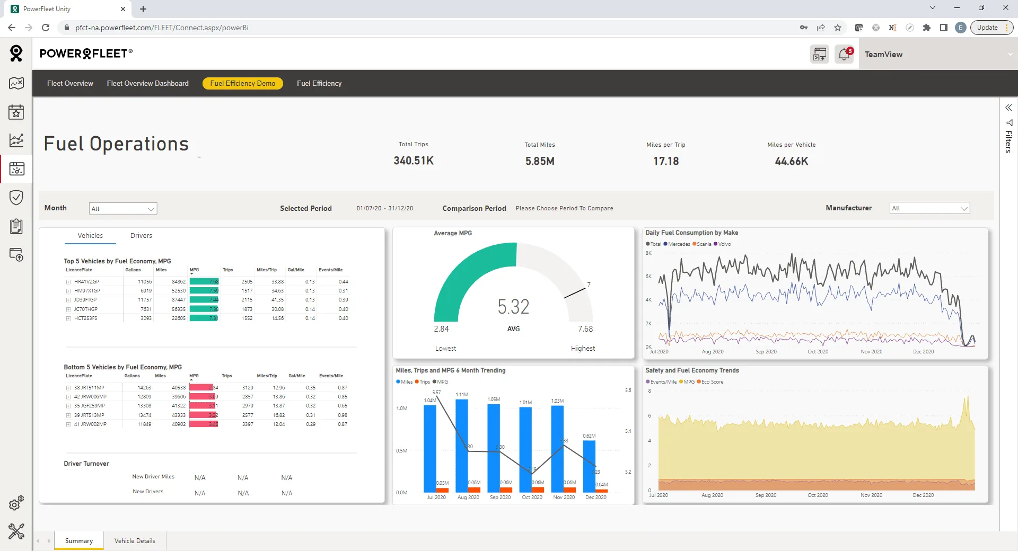The width and height of the screenshot is (1018, 551).
Task: Open the settings gears sidebar icon
Action: pos(16,503)
